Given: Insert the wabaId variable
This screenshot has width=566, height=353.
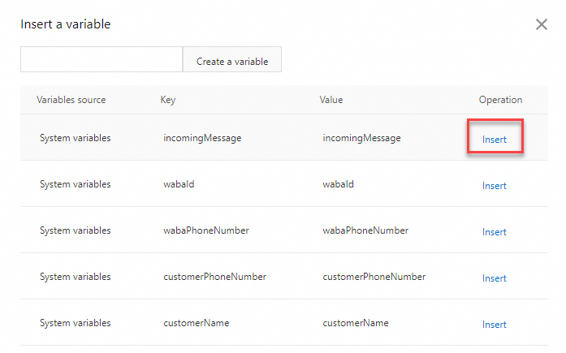Looking at the screenshot, I should [495, 186].
